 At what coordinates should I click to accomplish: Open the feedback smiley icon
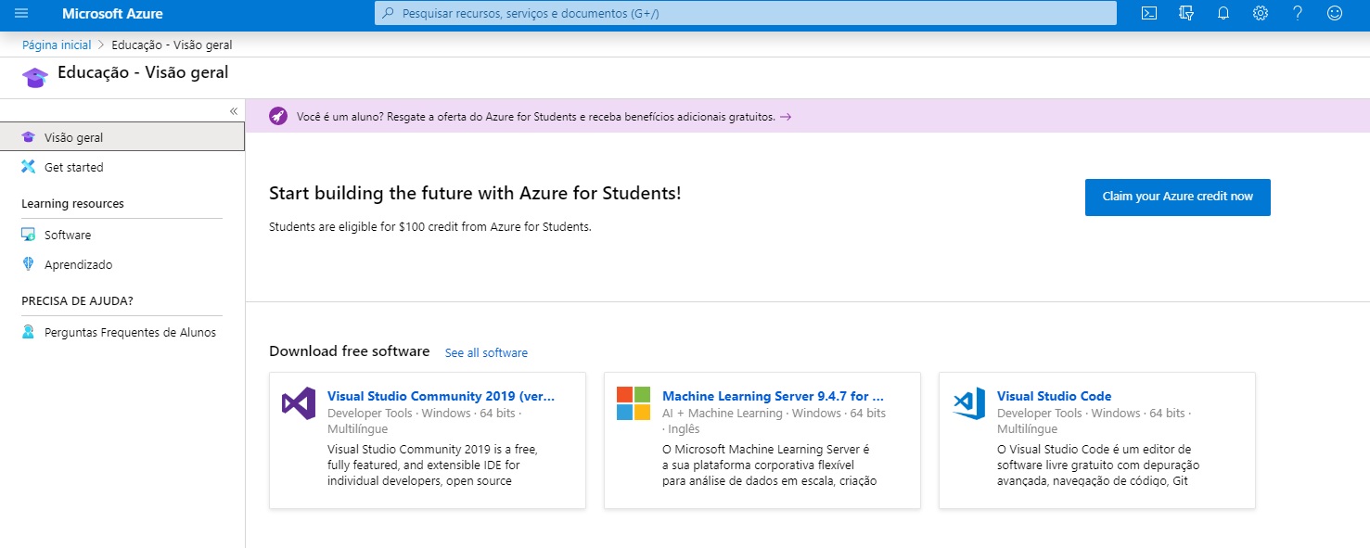1335,13
